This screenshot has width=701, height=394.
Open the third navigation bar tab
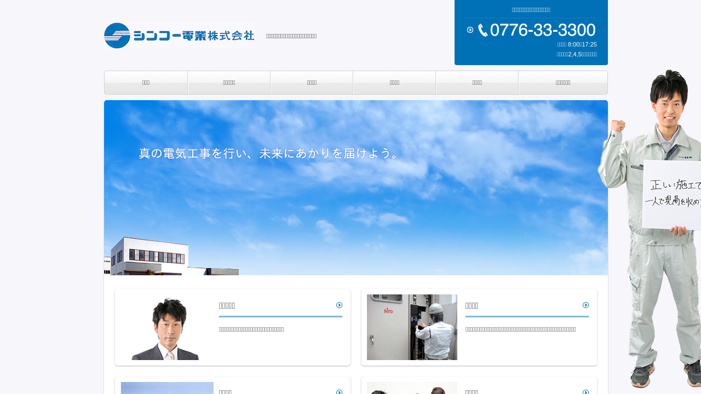[312, 83]
